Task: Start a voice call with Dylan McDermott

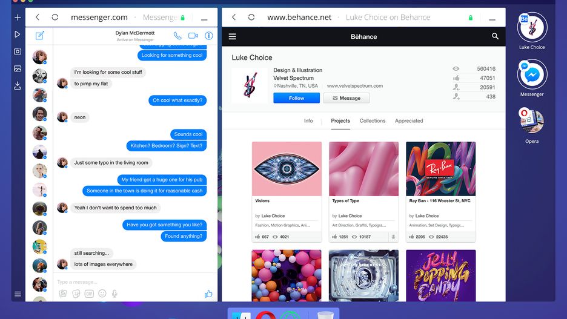Action: [177, 36]
